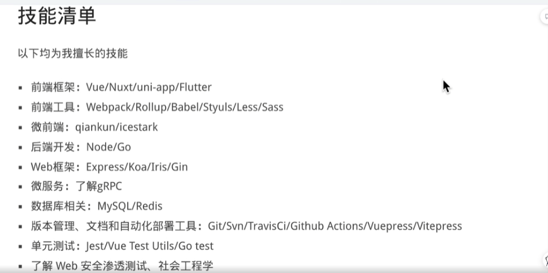
Task: Click the word Vitepress at line end
Action: coord(440,226)
